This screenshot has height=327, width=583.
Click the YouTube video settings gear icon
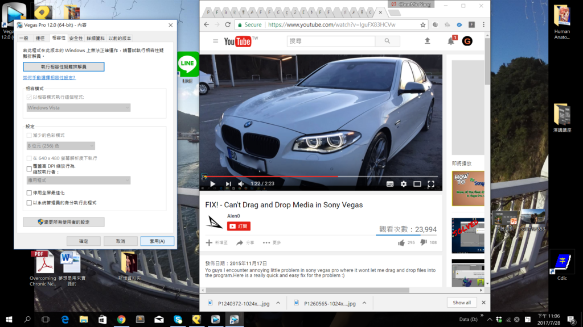(x=404, y=184)
